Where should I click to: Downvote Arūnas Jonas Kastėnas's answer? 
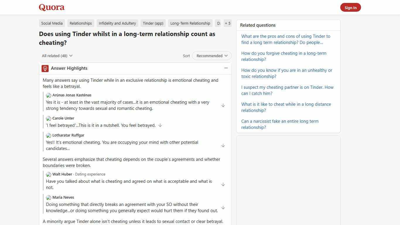(x=223, y=105)
